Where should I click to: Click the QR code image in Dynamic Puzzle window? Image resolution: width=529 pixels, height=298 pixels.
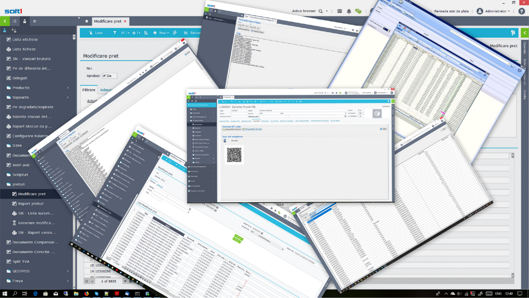coord(234,155)
